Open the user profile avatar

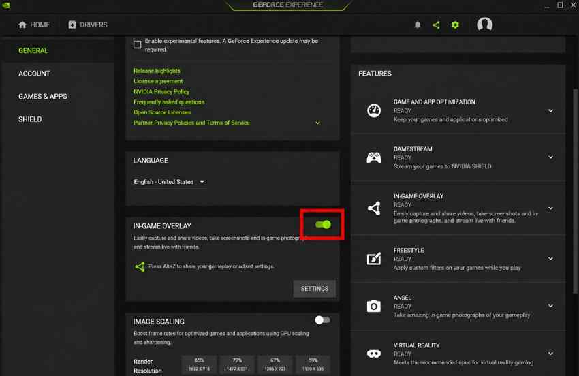click(484, 25)
